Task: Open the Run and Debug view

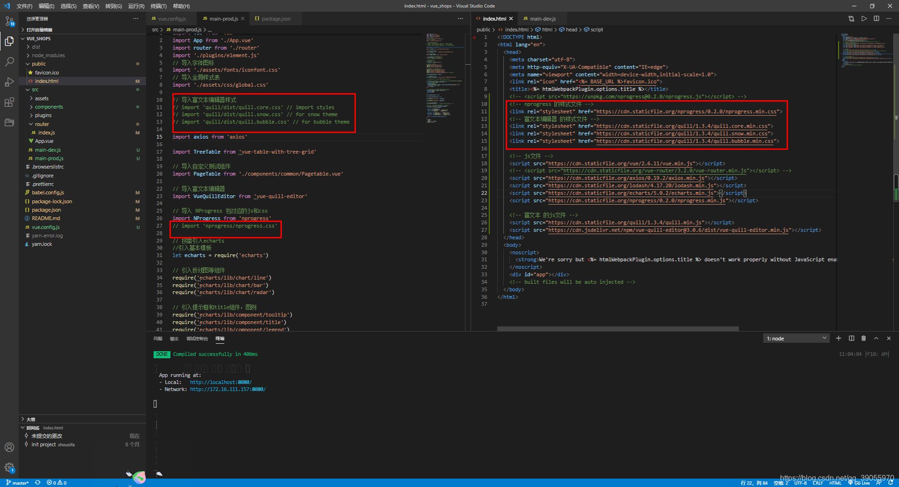Action: pyautogui.click(x=9, y=82)
